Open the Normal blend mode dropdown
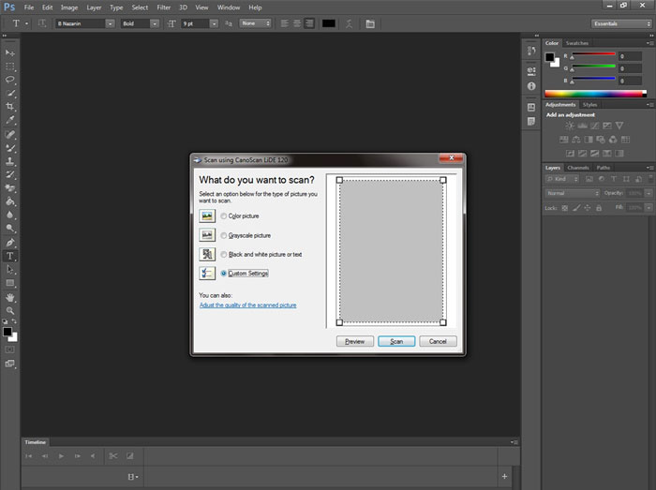The height and width of the screenshot is (490, 656). (573, 193)
